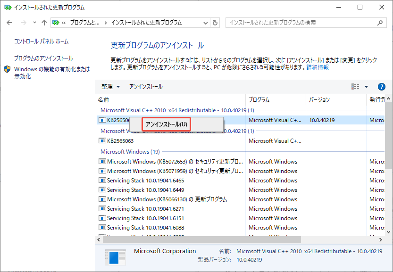Click the update icon next to KB2565063
Screen dimensions: 393x272
tap(101, 140)
